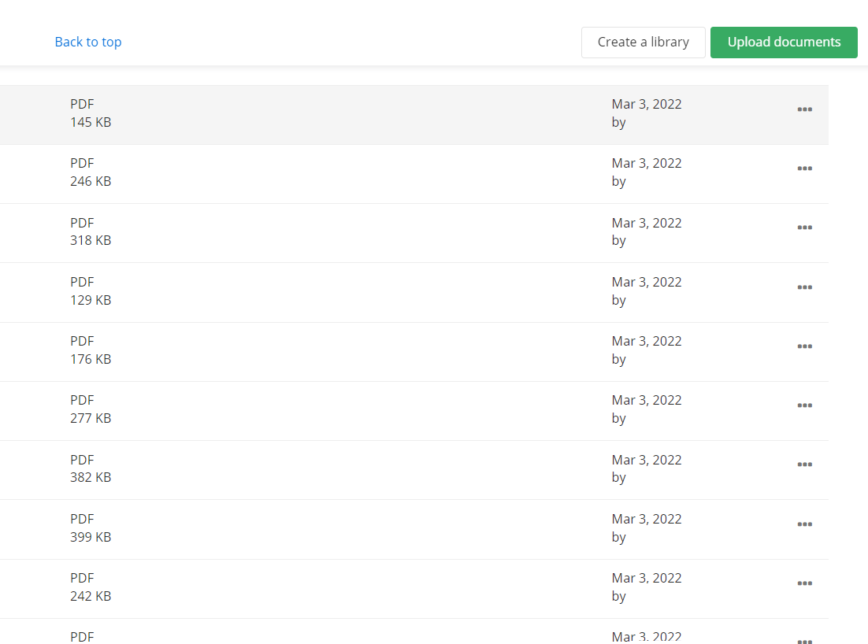Open the more options menu for the 242 KB PDF
868x644 pixels.
point(804,583)
